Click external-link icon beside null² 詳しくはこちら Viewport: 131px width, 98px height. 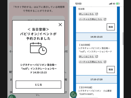[97, 56]
